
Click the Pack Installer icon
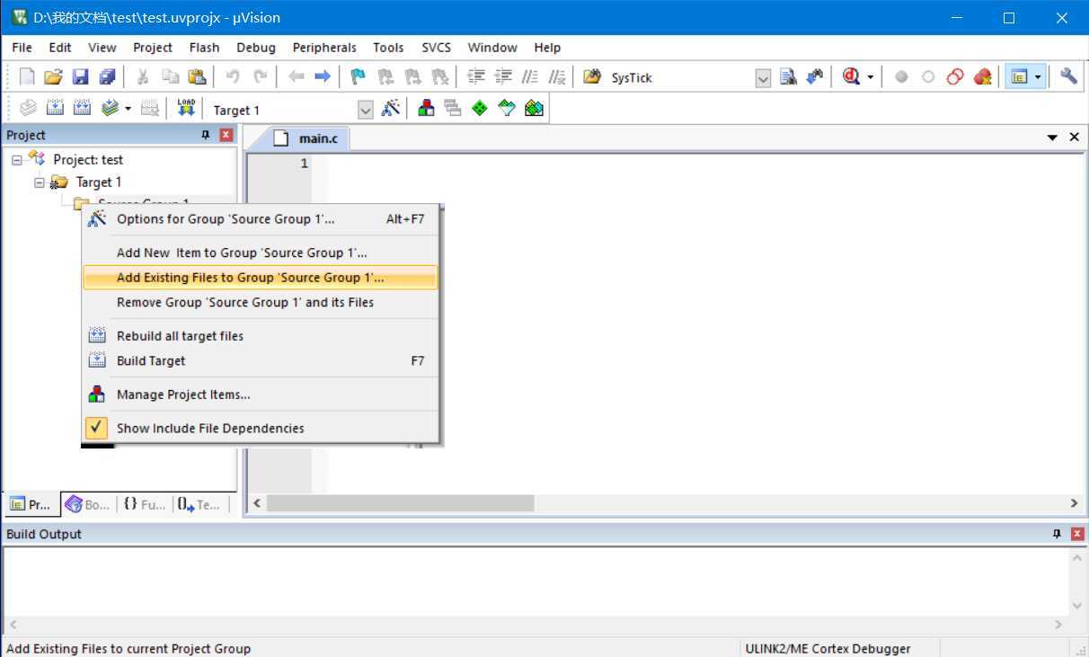point(534,109)
